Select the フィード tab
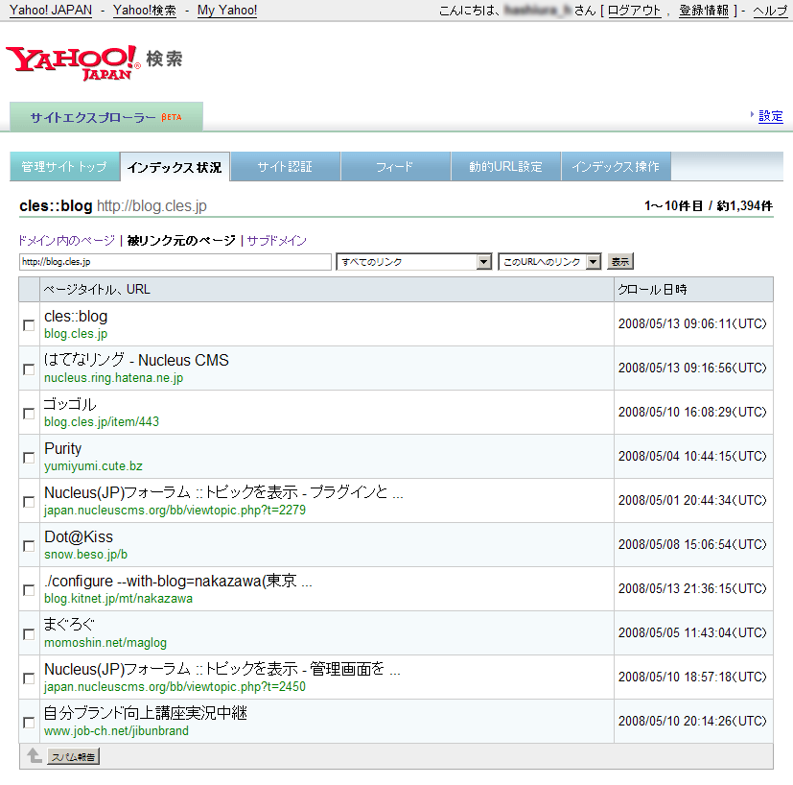Screen dimensions: 793x785 (395, 167)
